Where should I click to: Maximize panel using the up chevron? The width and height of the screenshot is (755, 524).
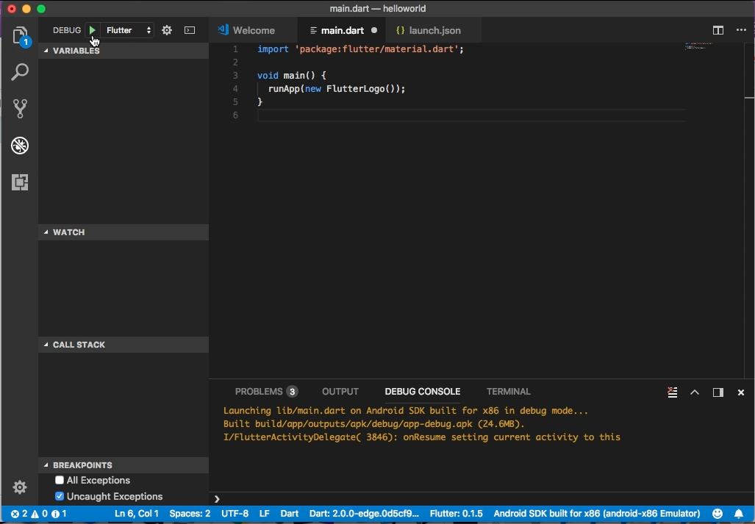pos(694,392)
